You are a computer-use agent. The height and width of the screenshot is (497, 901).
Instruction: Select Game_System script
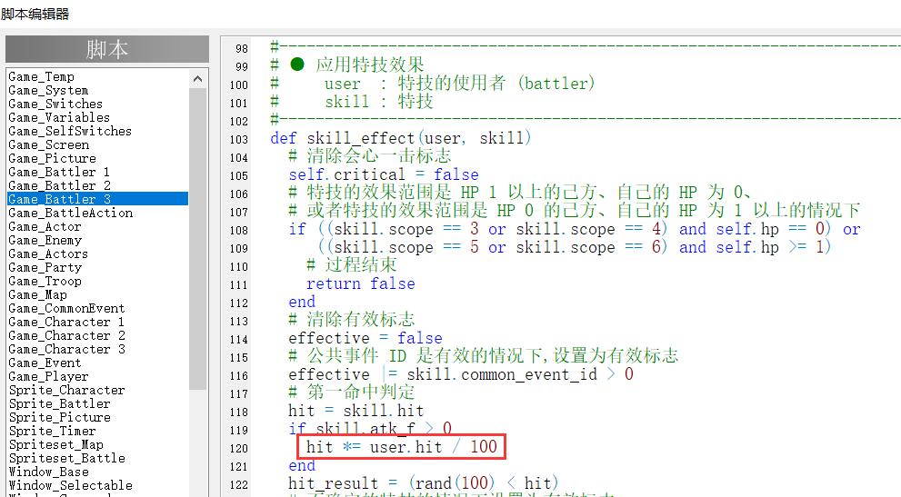(48, 90)
